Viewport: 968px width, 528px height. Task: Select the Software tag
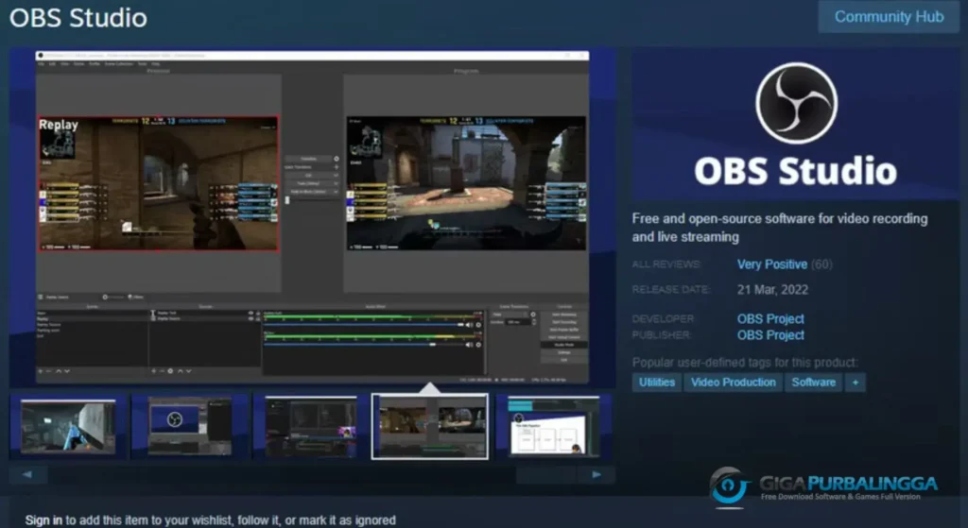pyautogui.click(x=814, y=383)
